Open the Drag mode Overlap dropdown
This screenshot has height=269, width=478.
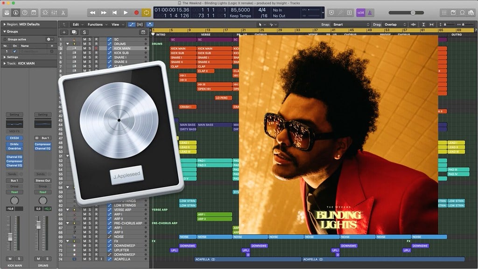[390, 24]
